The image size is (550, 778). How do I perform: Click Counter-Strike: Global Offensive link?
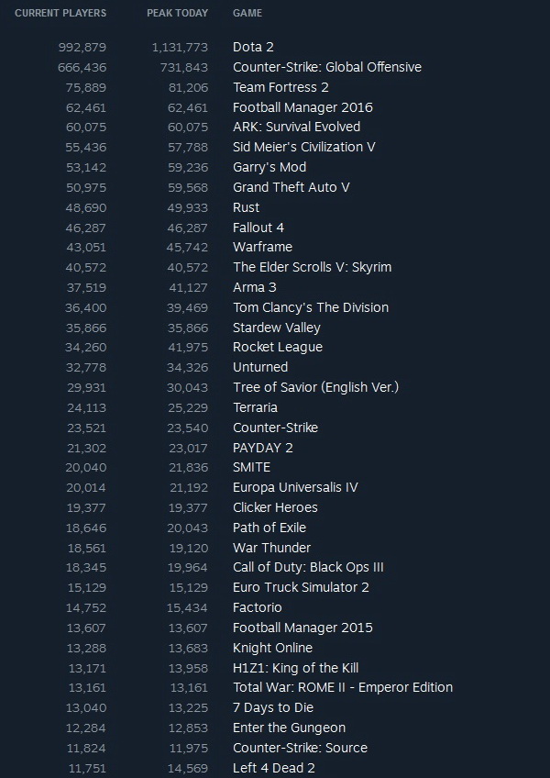coord(327,67)
